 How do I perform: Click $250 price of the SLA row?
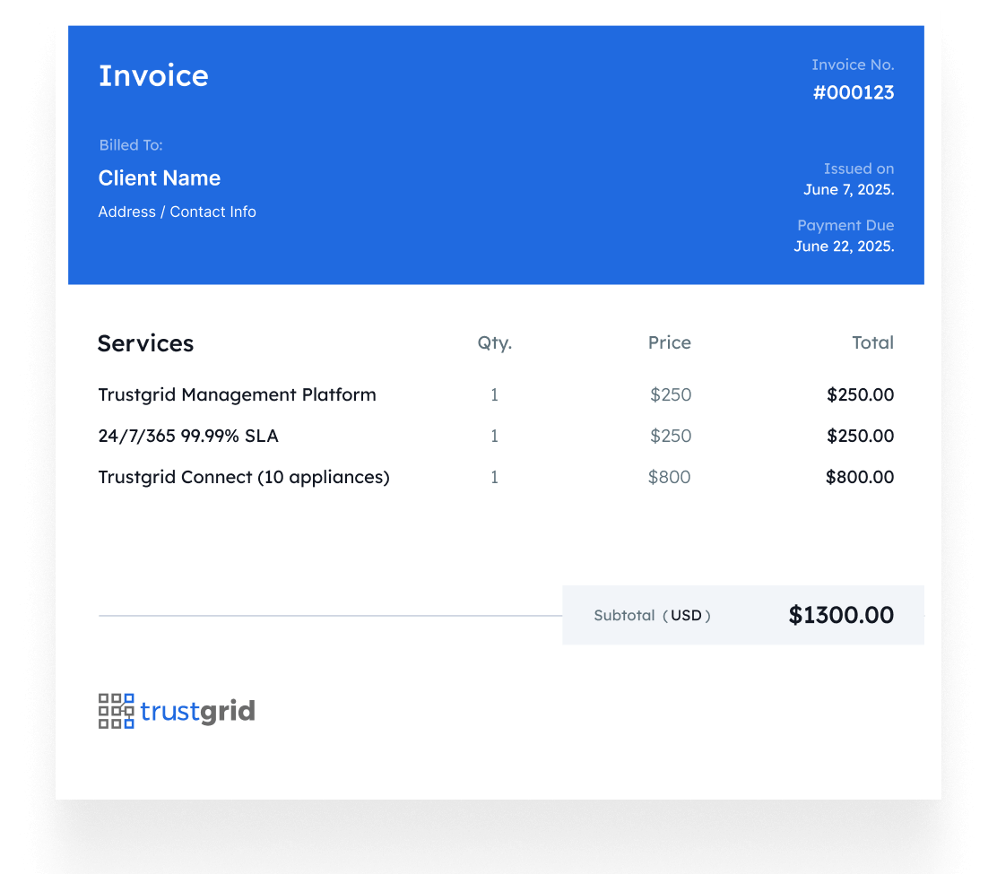[x=670, y=436]
